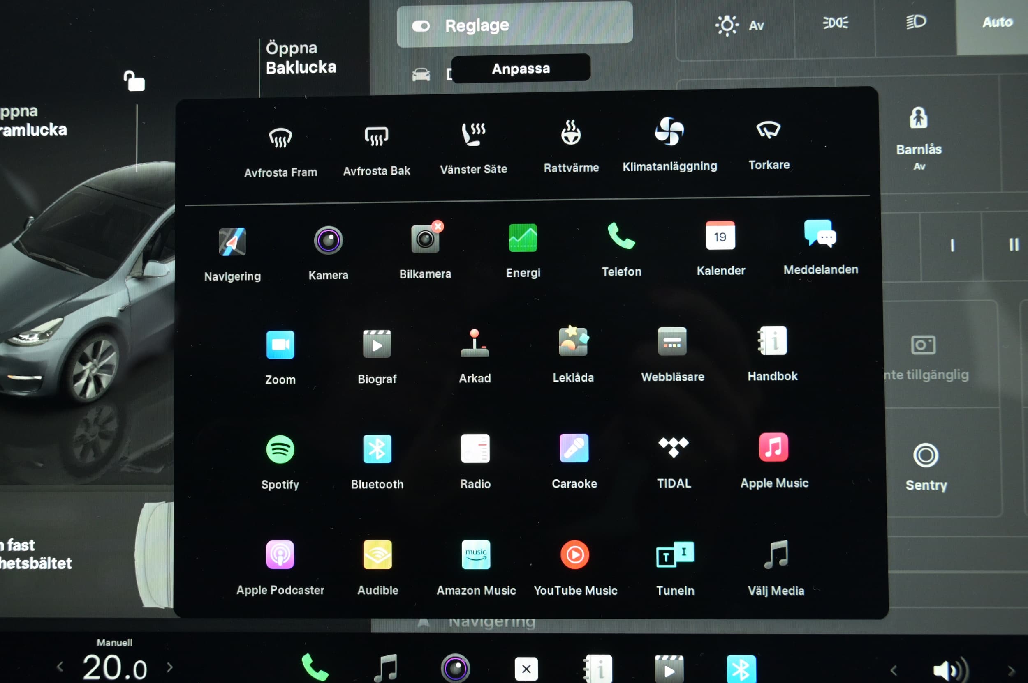Select the Reglage controls tab
The image size is (1028, 683).
coord(514,25)
